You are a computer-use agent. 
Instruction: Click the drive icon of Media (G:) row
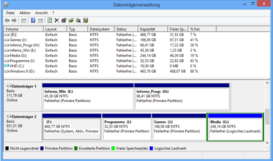coord(7,56)
